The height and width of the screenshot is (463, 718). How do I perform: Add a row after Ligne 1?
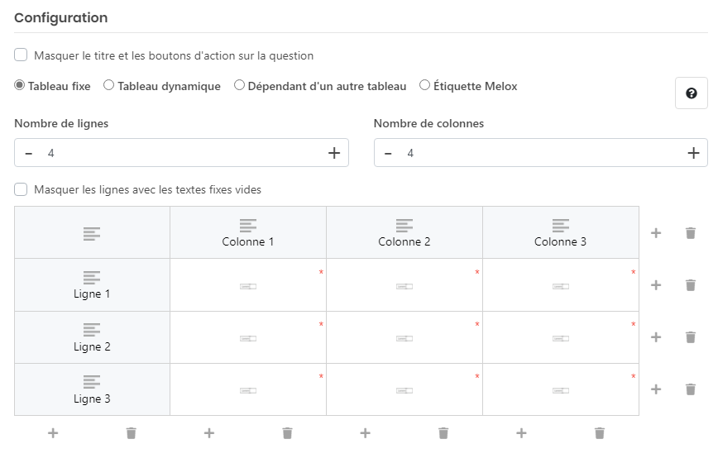(656, 285)
